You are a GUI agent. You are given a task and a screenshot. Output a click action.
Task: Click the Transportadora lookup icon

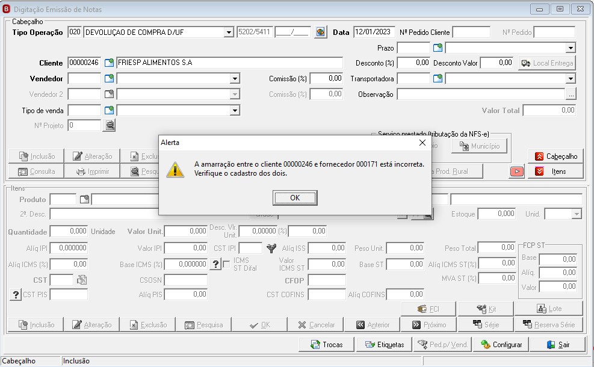click(438, 78)
